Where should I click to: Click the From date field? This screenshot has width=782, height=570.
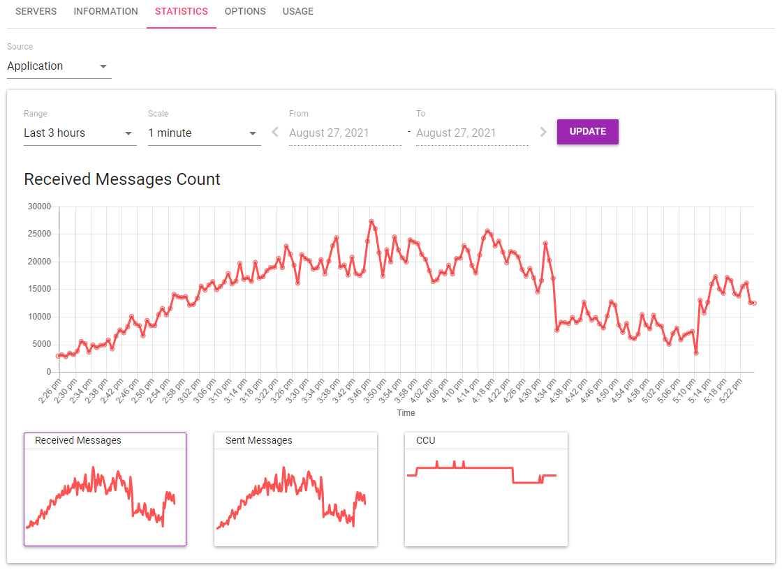(345, 133)
